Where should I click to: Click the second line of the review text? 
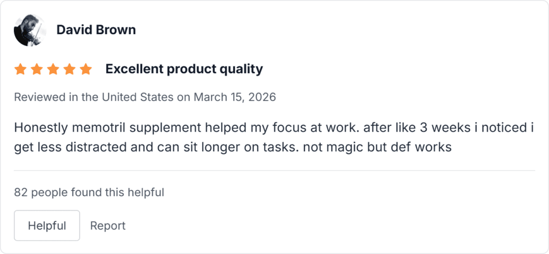(233, 146)
